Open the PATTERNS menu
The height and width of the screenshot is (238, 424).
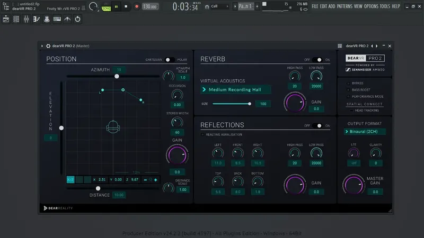(344, 6)
